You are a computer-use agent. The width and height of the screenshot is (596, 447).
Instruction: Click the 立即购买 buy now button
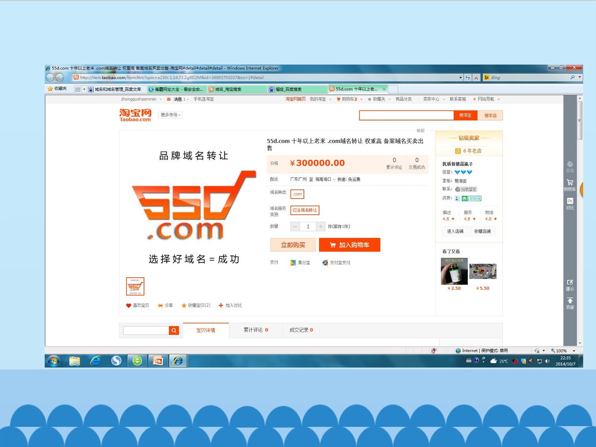[293, 245]
